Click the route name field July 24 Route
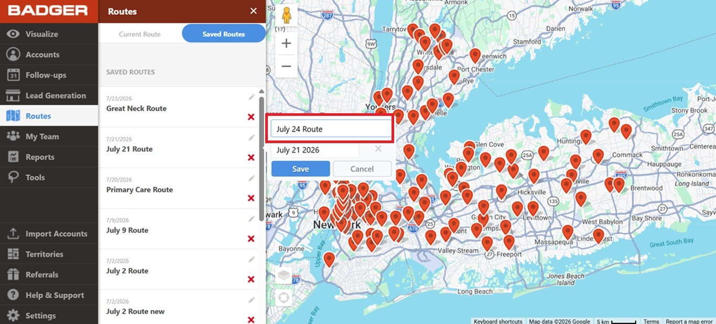The image size is (716, 324). [x=331, y=129]
